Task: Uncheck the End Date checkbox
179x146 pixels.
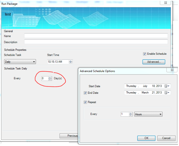Action: tap(85, 93)
